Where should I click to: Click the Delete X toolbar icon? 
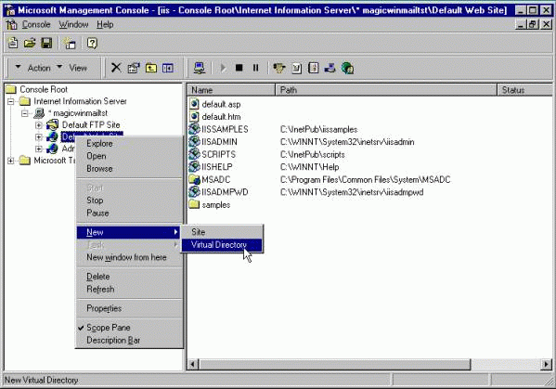116,68
